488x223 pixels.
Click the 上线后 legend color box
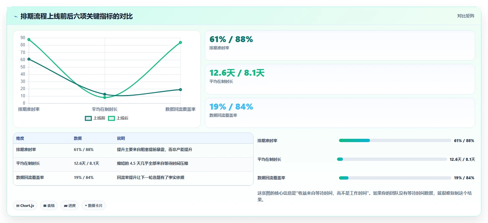click(x=111, y=118)
